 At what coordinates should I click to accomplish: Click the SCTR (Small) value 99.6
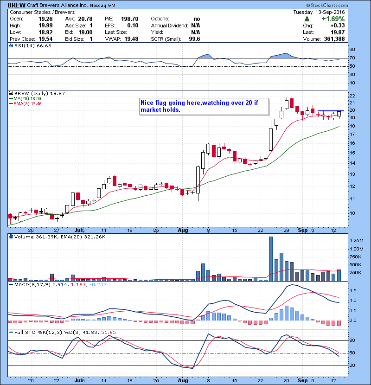[194, 39]
